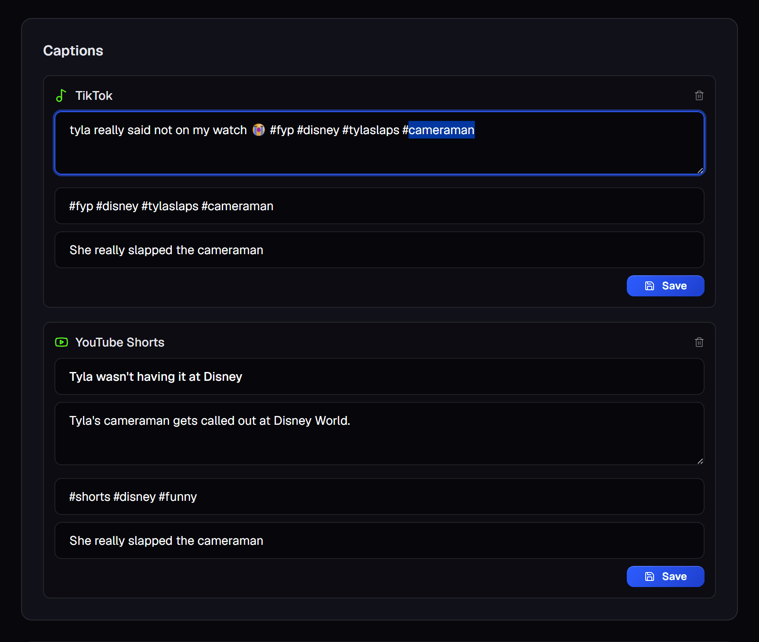Image resolution: width=759 pixels, height=642 pixels.
Task: Delete the YouTube Shorts caption card via trash icon
Action: (x=699, y=342)
